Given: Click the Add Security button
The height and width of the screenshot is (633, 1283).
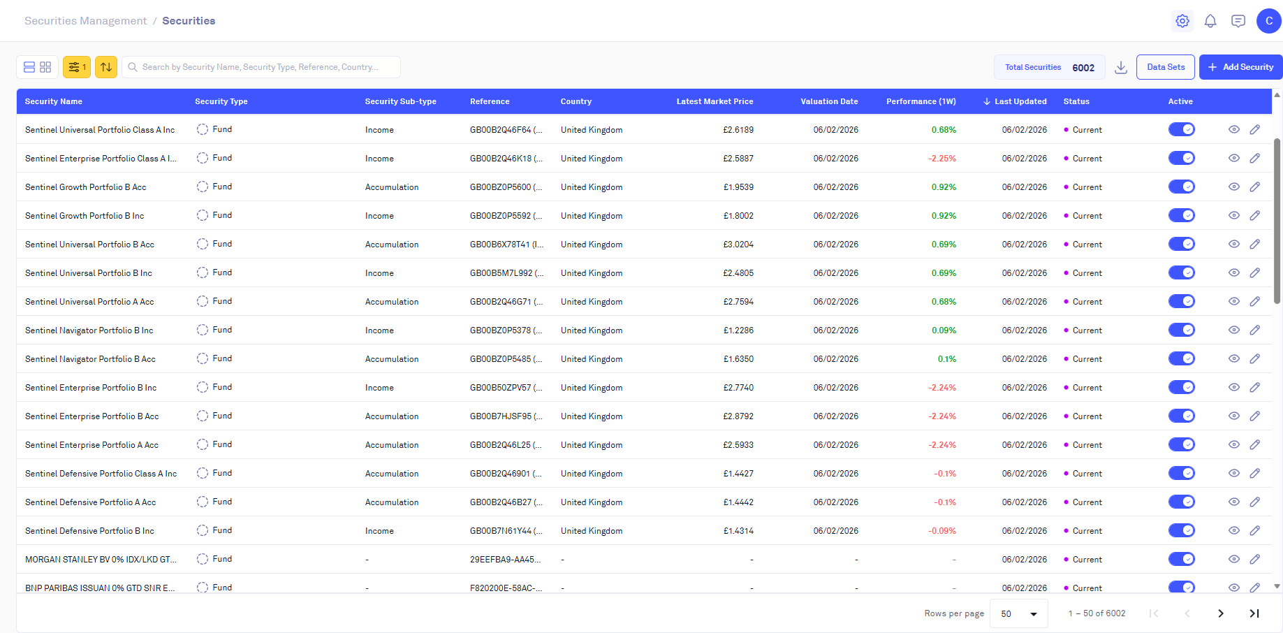Looking at the screenshot, I should tap(1240, 67).
